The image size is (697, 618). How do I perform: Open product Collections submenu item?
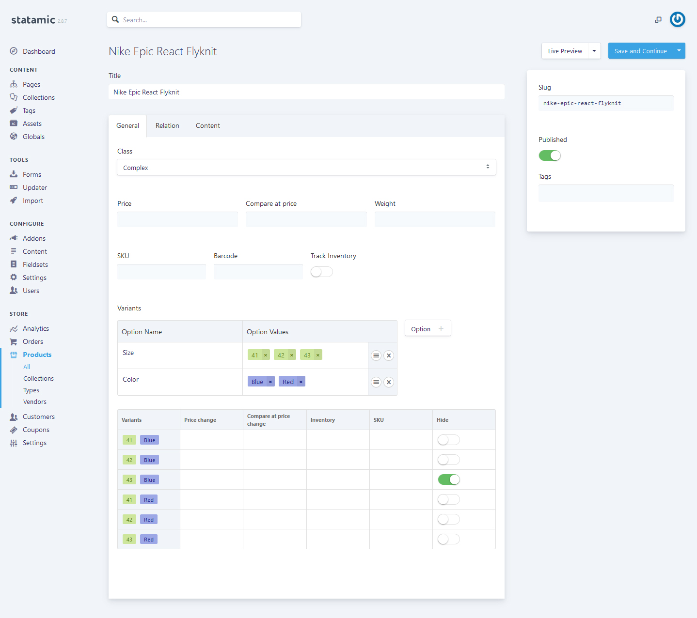point(38,378)
